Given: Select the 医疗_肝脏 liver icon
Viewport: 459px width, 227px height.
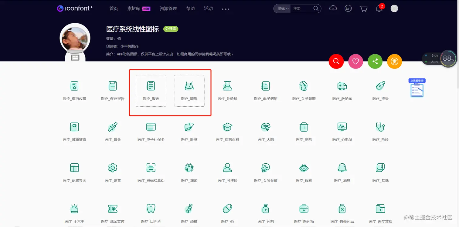Looking at the screenshot, I should coord(189,127).
